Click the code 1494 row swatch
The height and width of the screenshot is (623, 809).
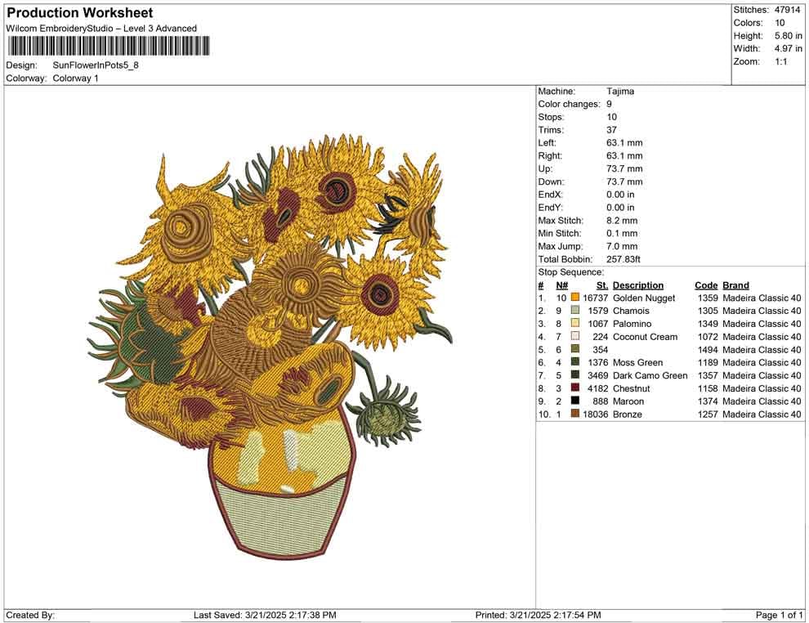574,349
